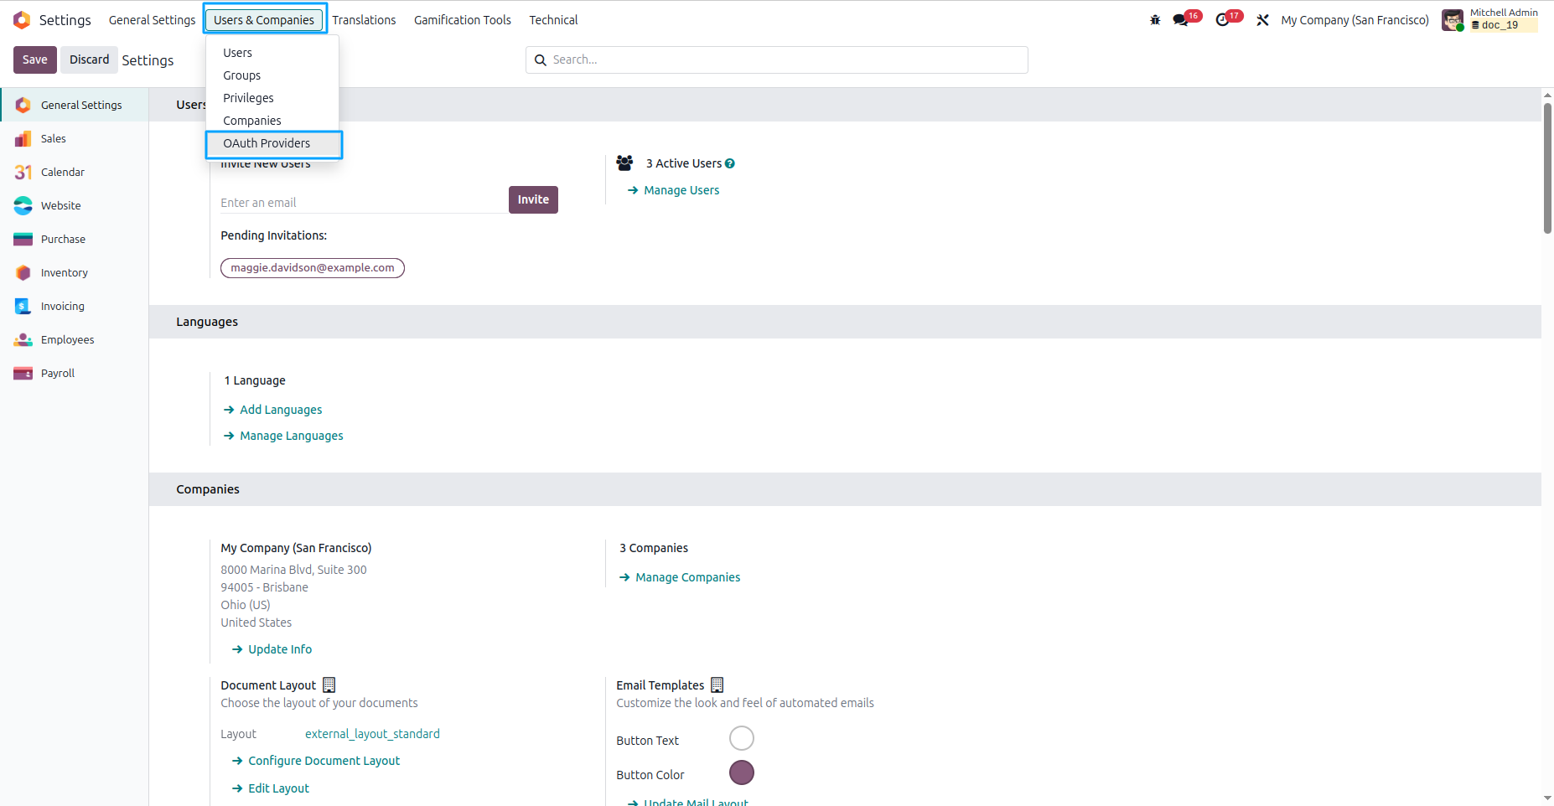This screenshot has height=806, width=1554.
Task: Expand the Technical menu
Action: [553, 20]
